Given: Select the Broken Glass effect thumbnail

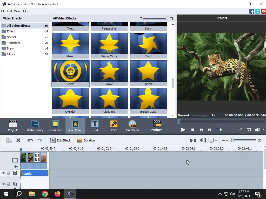Looking at the screenshot, I should 148,101.
